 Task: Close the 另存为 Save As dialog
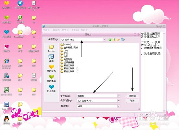[138, 34]
